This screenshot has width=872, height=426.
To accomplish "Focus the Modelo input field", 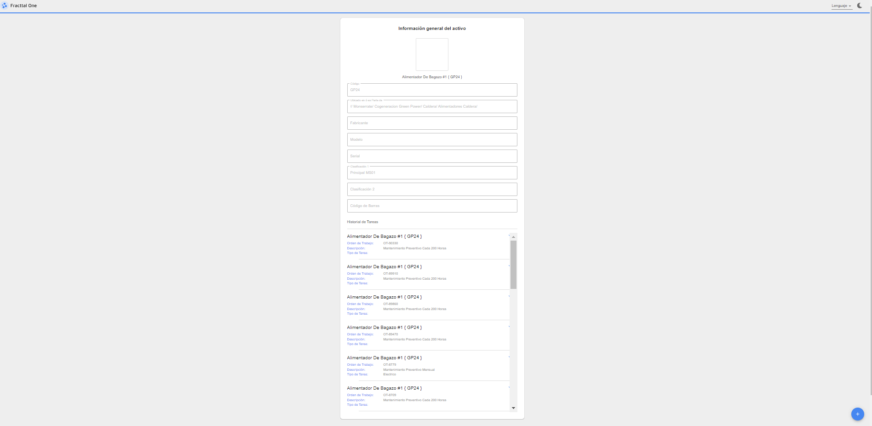I will pos(432,140).
